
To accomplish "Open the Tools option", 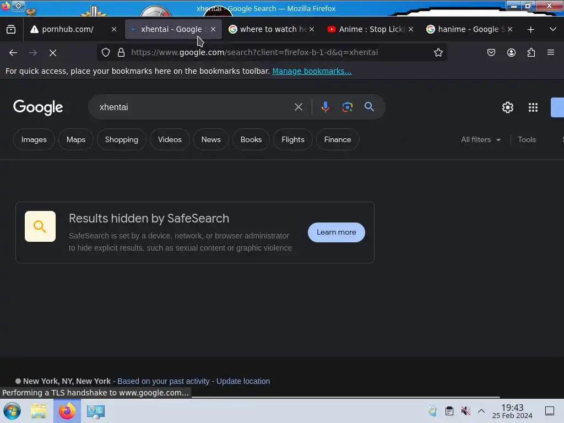I will [x=527, y=139].
